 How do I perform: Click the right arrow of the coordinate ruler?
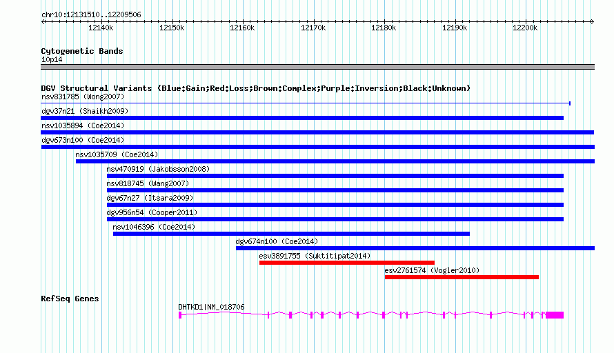(x=593, y=21)
